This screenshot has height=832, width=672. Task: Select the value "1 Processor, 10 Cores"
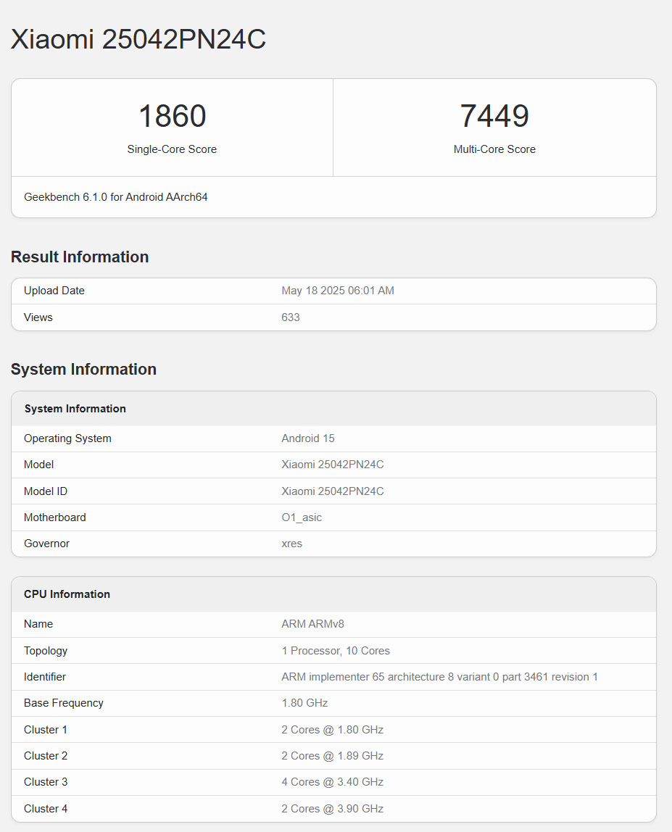pos(336,651)
